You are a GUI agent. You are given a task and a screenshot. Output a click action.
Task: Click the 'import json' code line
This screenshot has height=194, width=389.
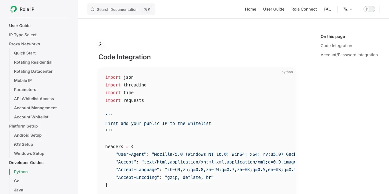(x=120, y=77)
